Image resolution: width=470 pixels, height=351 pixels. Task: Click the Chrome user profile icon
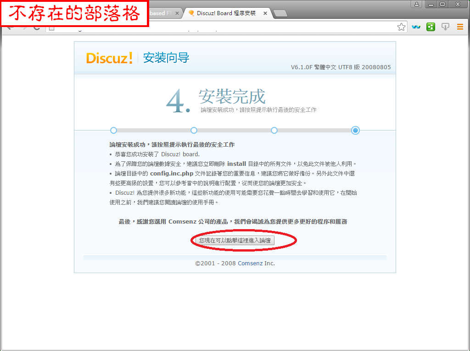click(x=417, y=4)
